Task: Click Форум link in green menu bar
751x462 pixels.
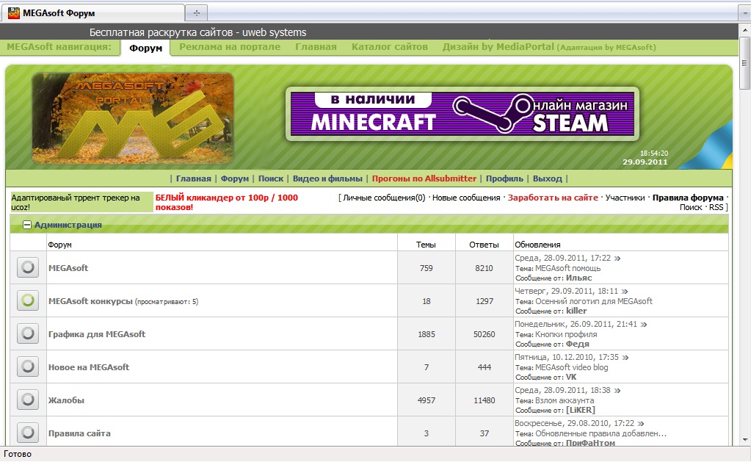Action: (x=235, y=178)
